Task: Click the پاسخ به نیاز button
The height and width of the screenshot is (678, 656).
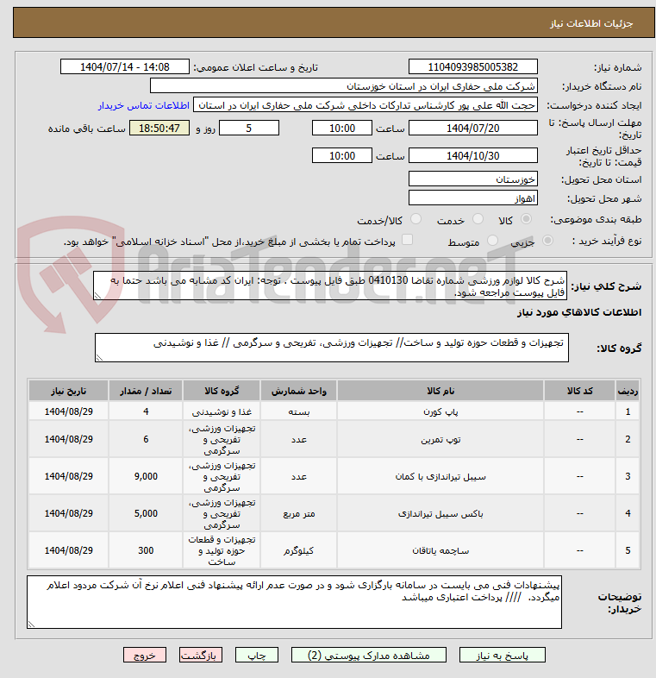Action: (x=503, y=655)
